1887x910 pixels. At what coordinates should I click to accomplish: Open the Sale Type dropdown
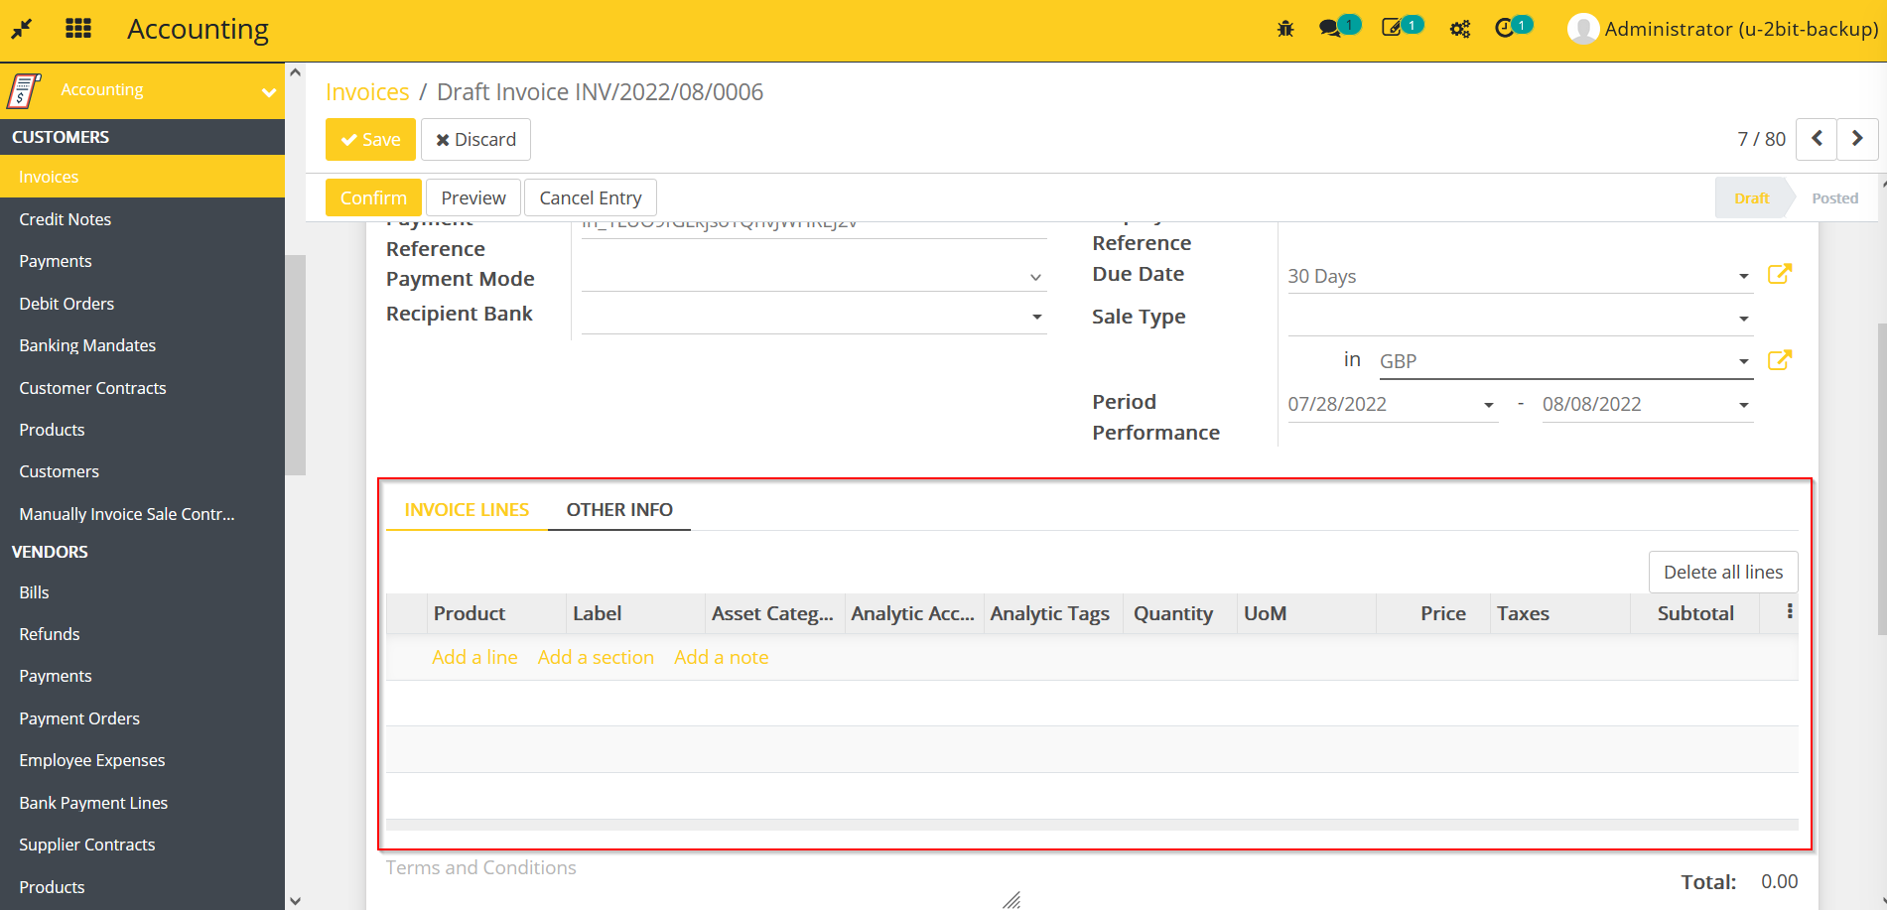(x=1743, y=319)
